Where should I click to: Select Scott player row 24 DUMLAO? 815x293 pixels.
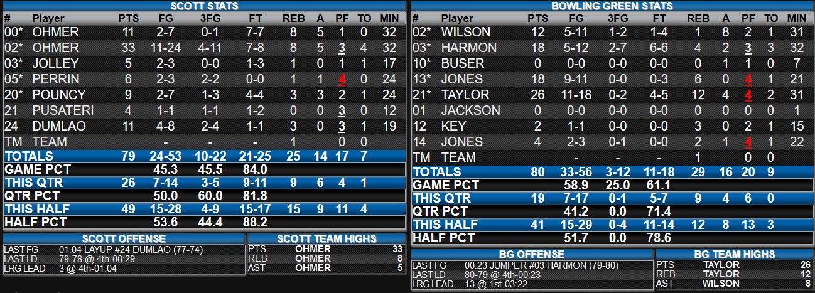[x=204, y=126]
